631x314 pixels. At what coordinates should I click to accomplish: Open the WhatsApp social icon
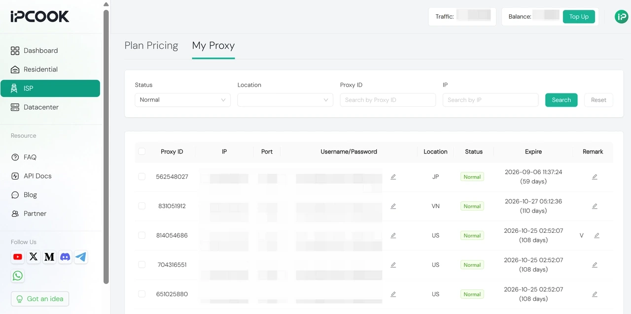[18, 276]
